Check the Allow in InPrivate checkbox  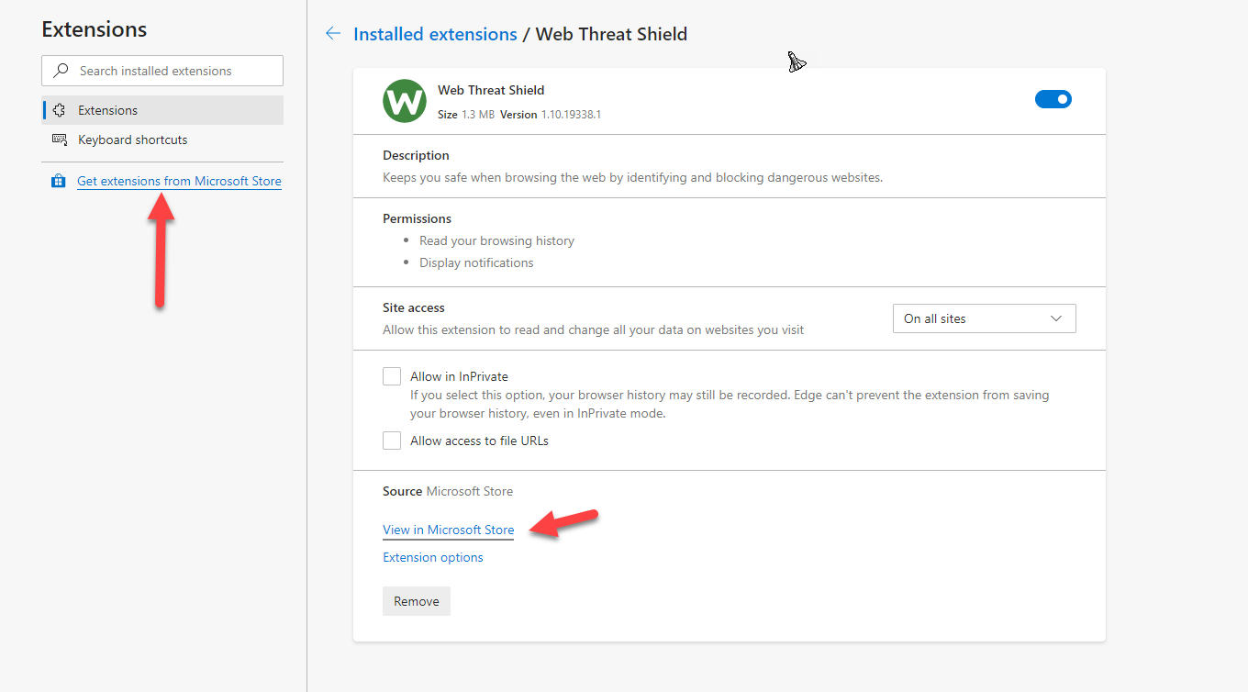coord(392,376)
